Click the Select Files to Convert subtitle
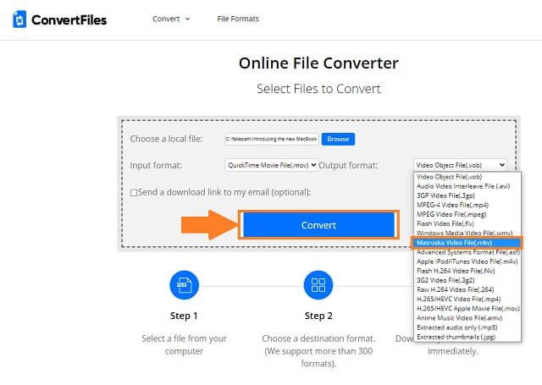Screen dimensions: 542x385 click(x=318, y=89)
